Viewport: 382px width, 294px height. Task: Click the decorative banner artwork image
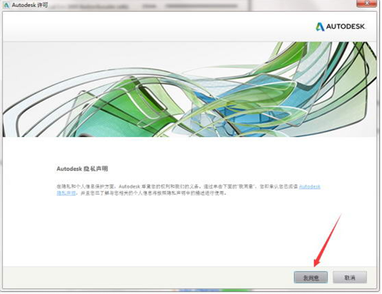(190, 90)
